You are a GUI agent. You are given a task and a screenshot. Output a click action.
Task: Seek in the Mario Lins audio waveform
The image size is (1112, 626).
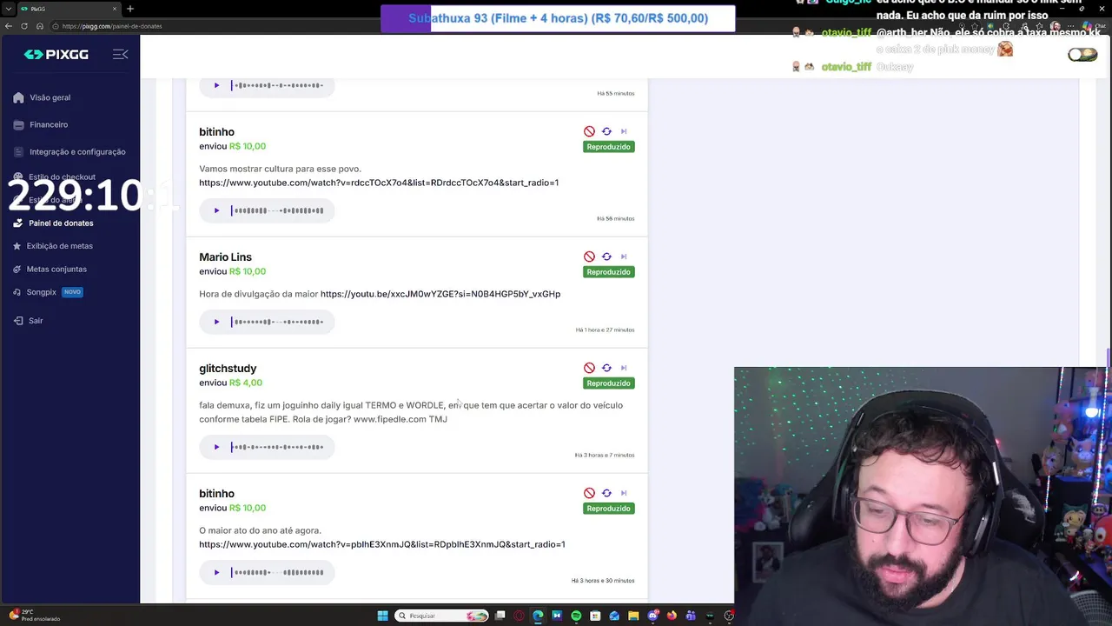click(278, 322)
